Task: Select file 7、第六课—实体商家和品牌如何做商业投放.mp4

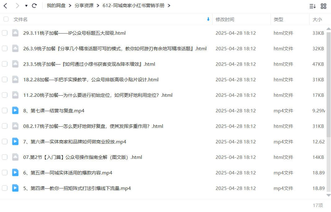Action: pos(75,142)
